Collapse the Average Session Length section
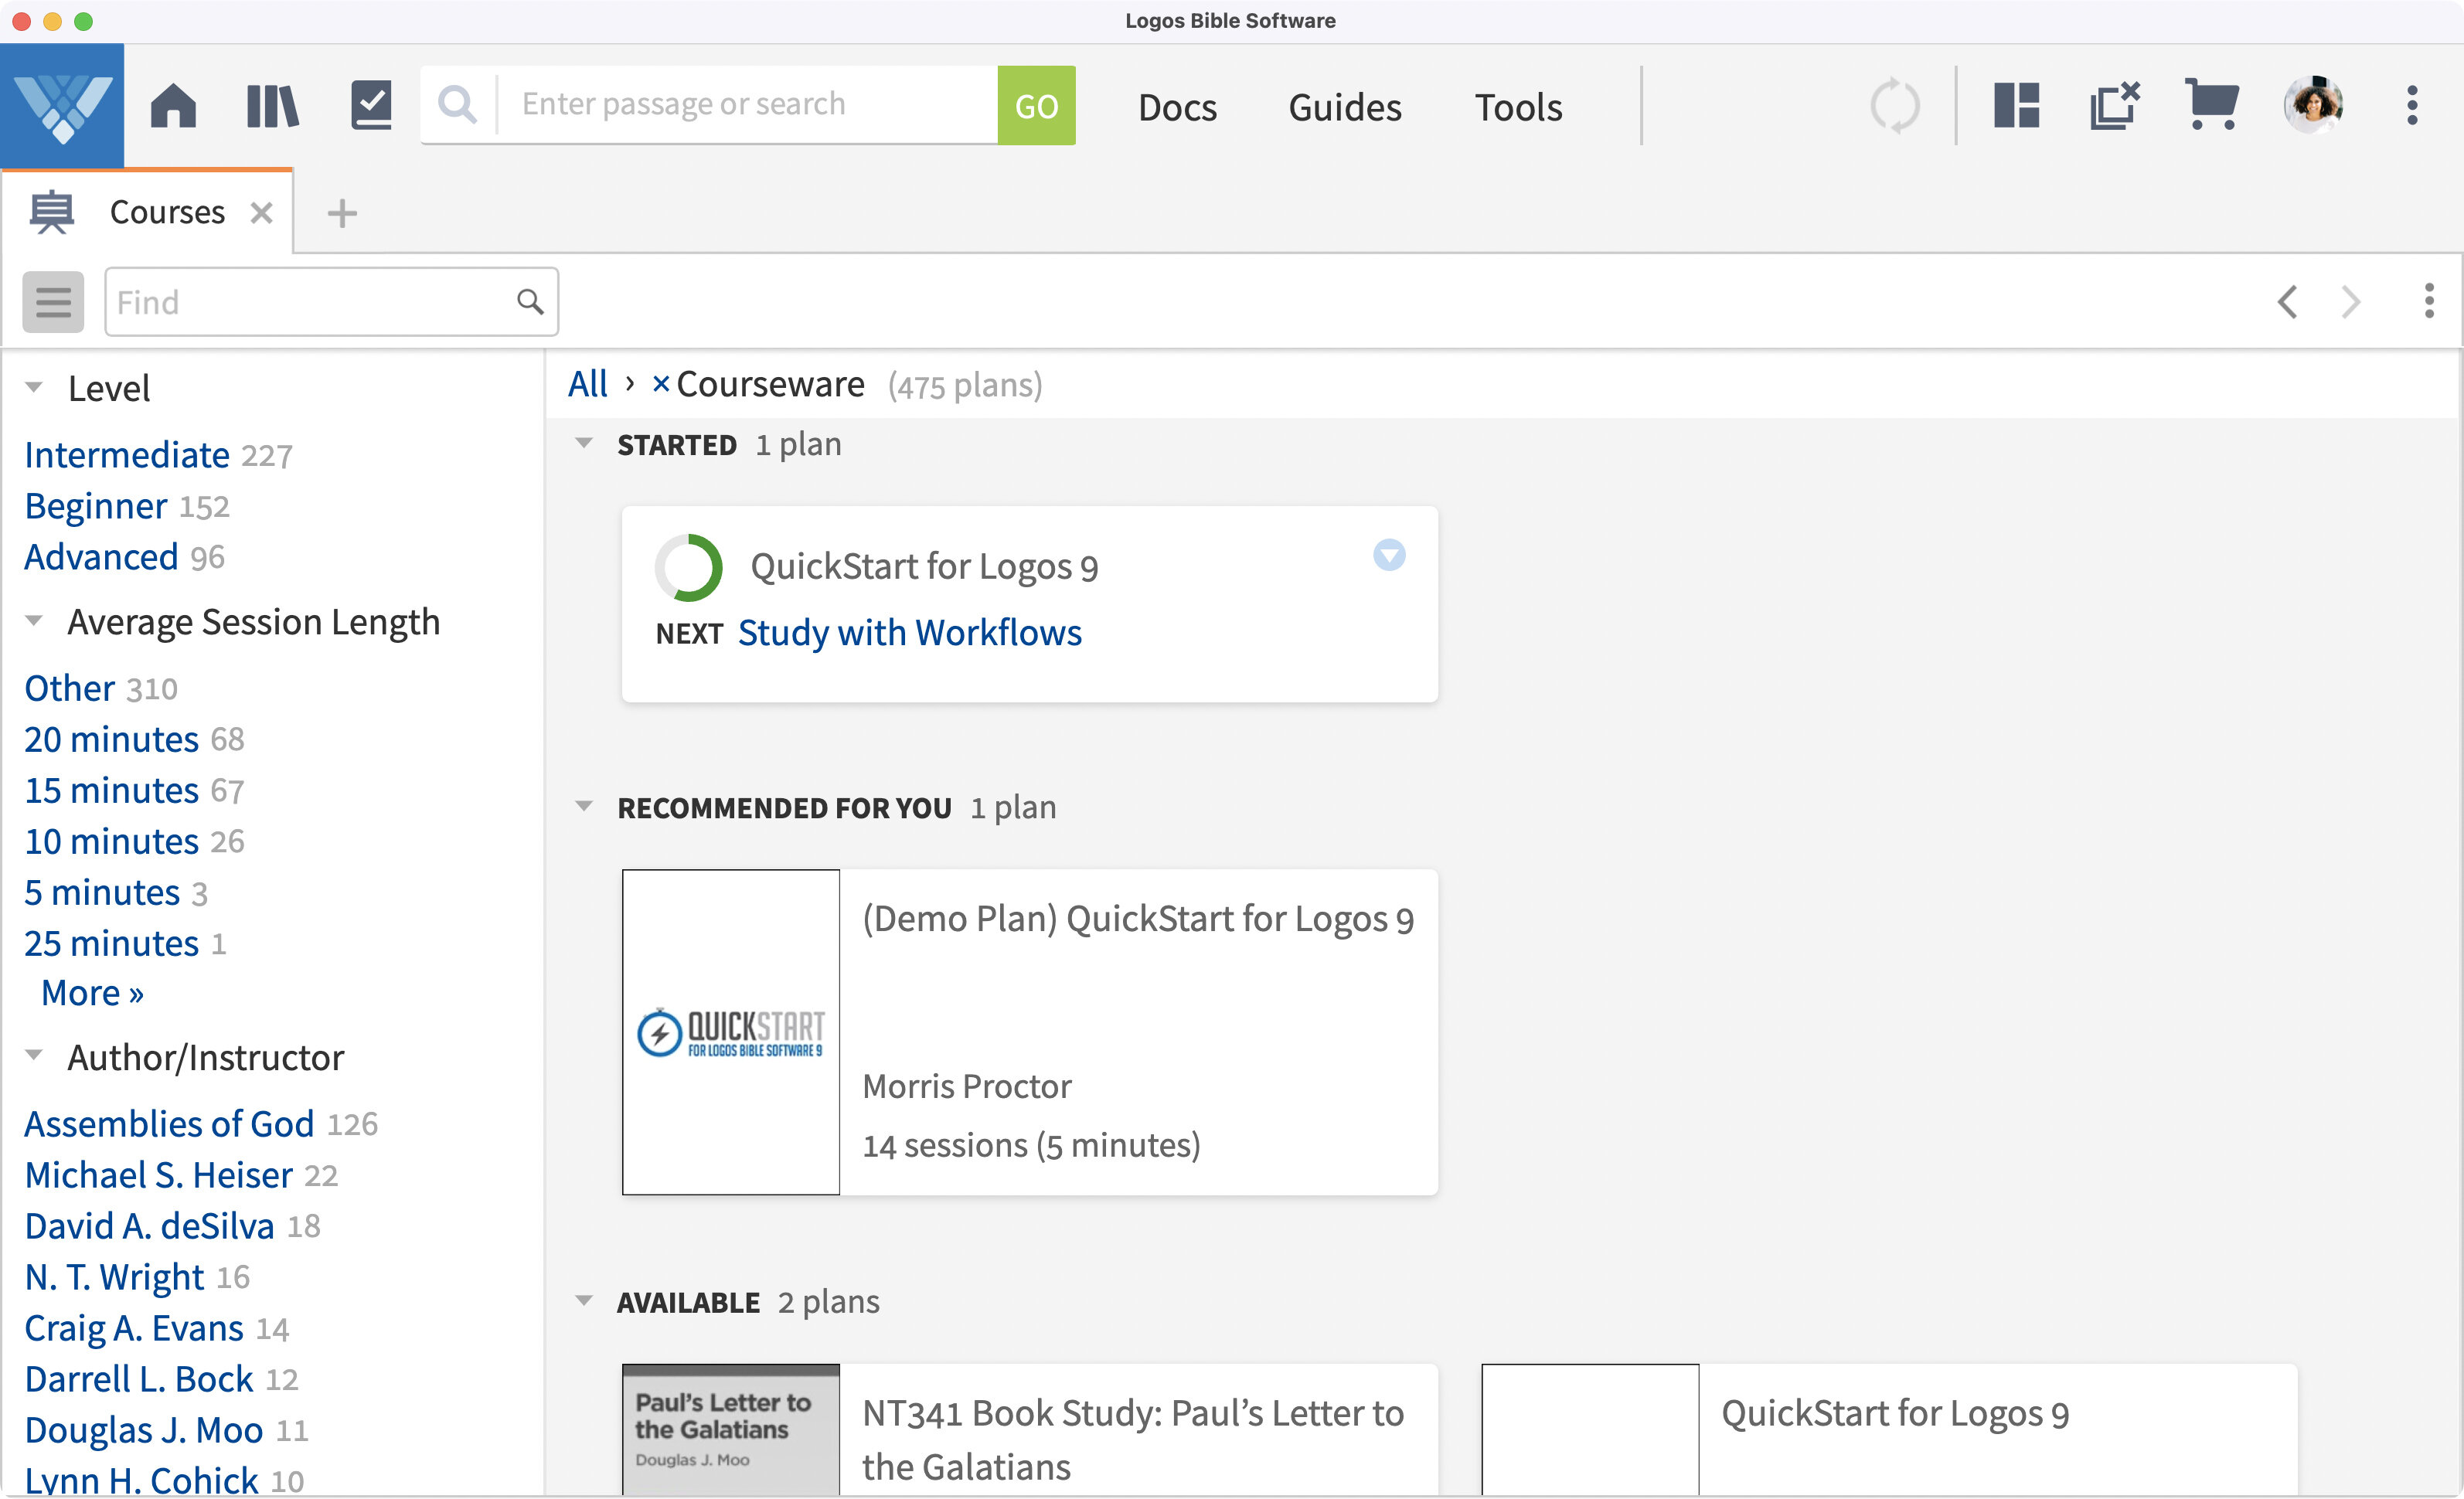 (34, 621)
